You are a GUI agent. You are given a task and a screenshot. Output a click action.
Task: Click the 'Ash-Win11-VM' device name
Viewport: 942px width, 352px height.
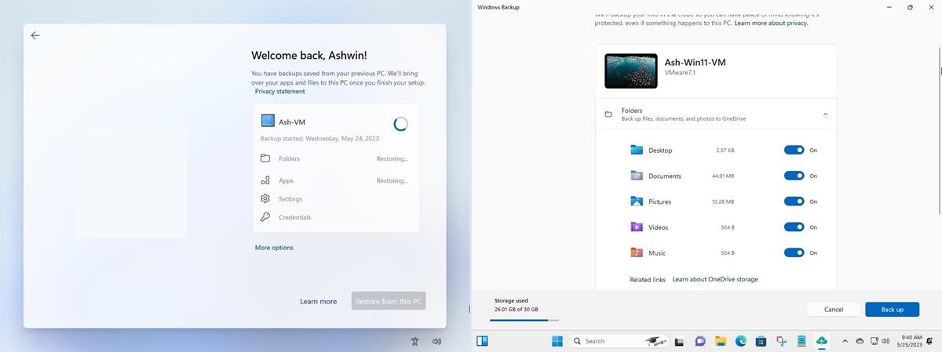(696, 61)
